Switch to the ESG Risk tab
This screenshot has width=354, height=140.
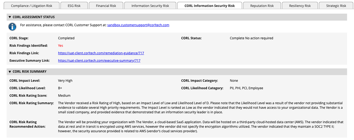(74, 6)
